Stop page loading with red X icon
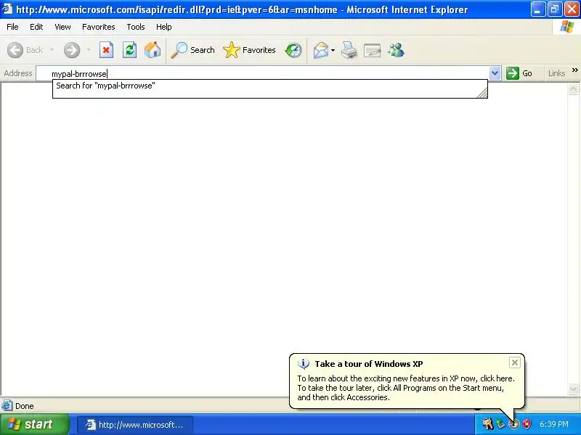The width and height of the screenshot is (581, 435). click(106, 50)
